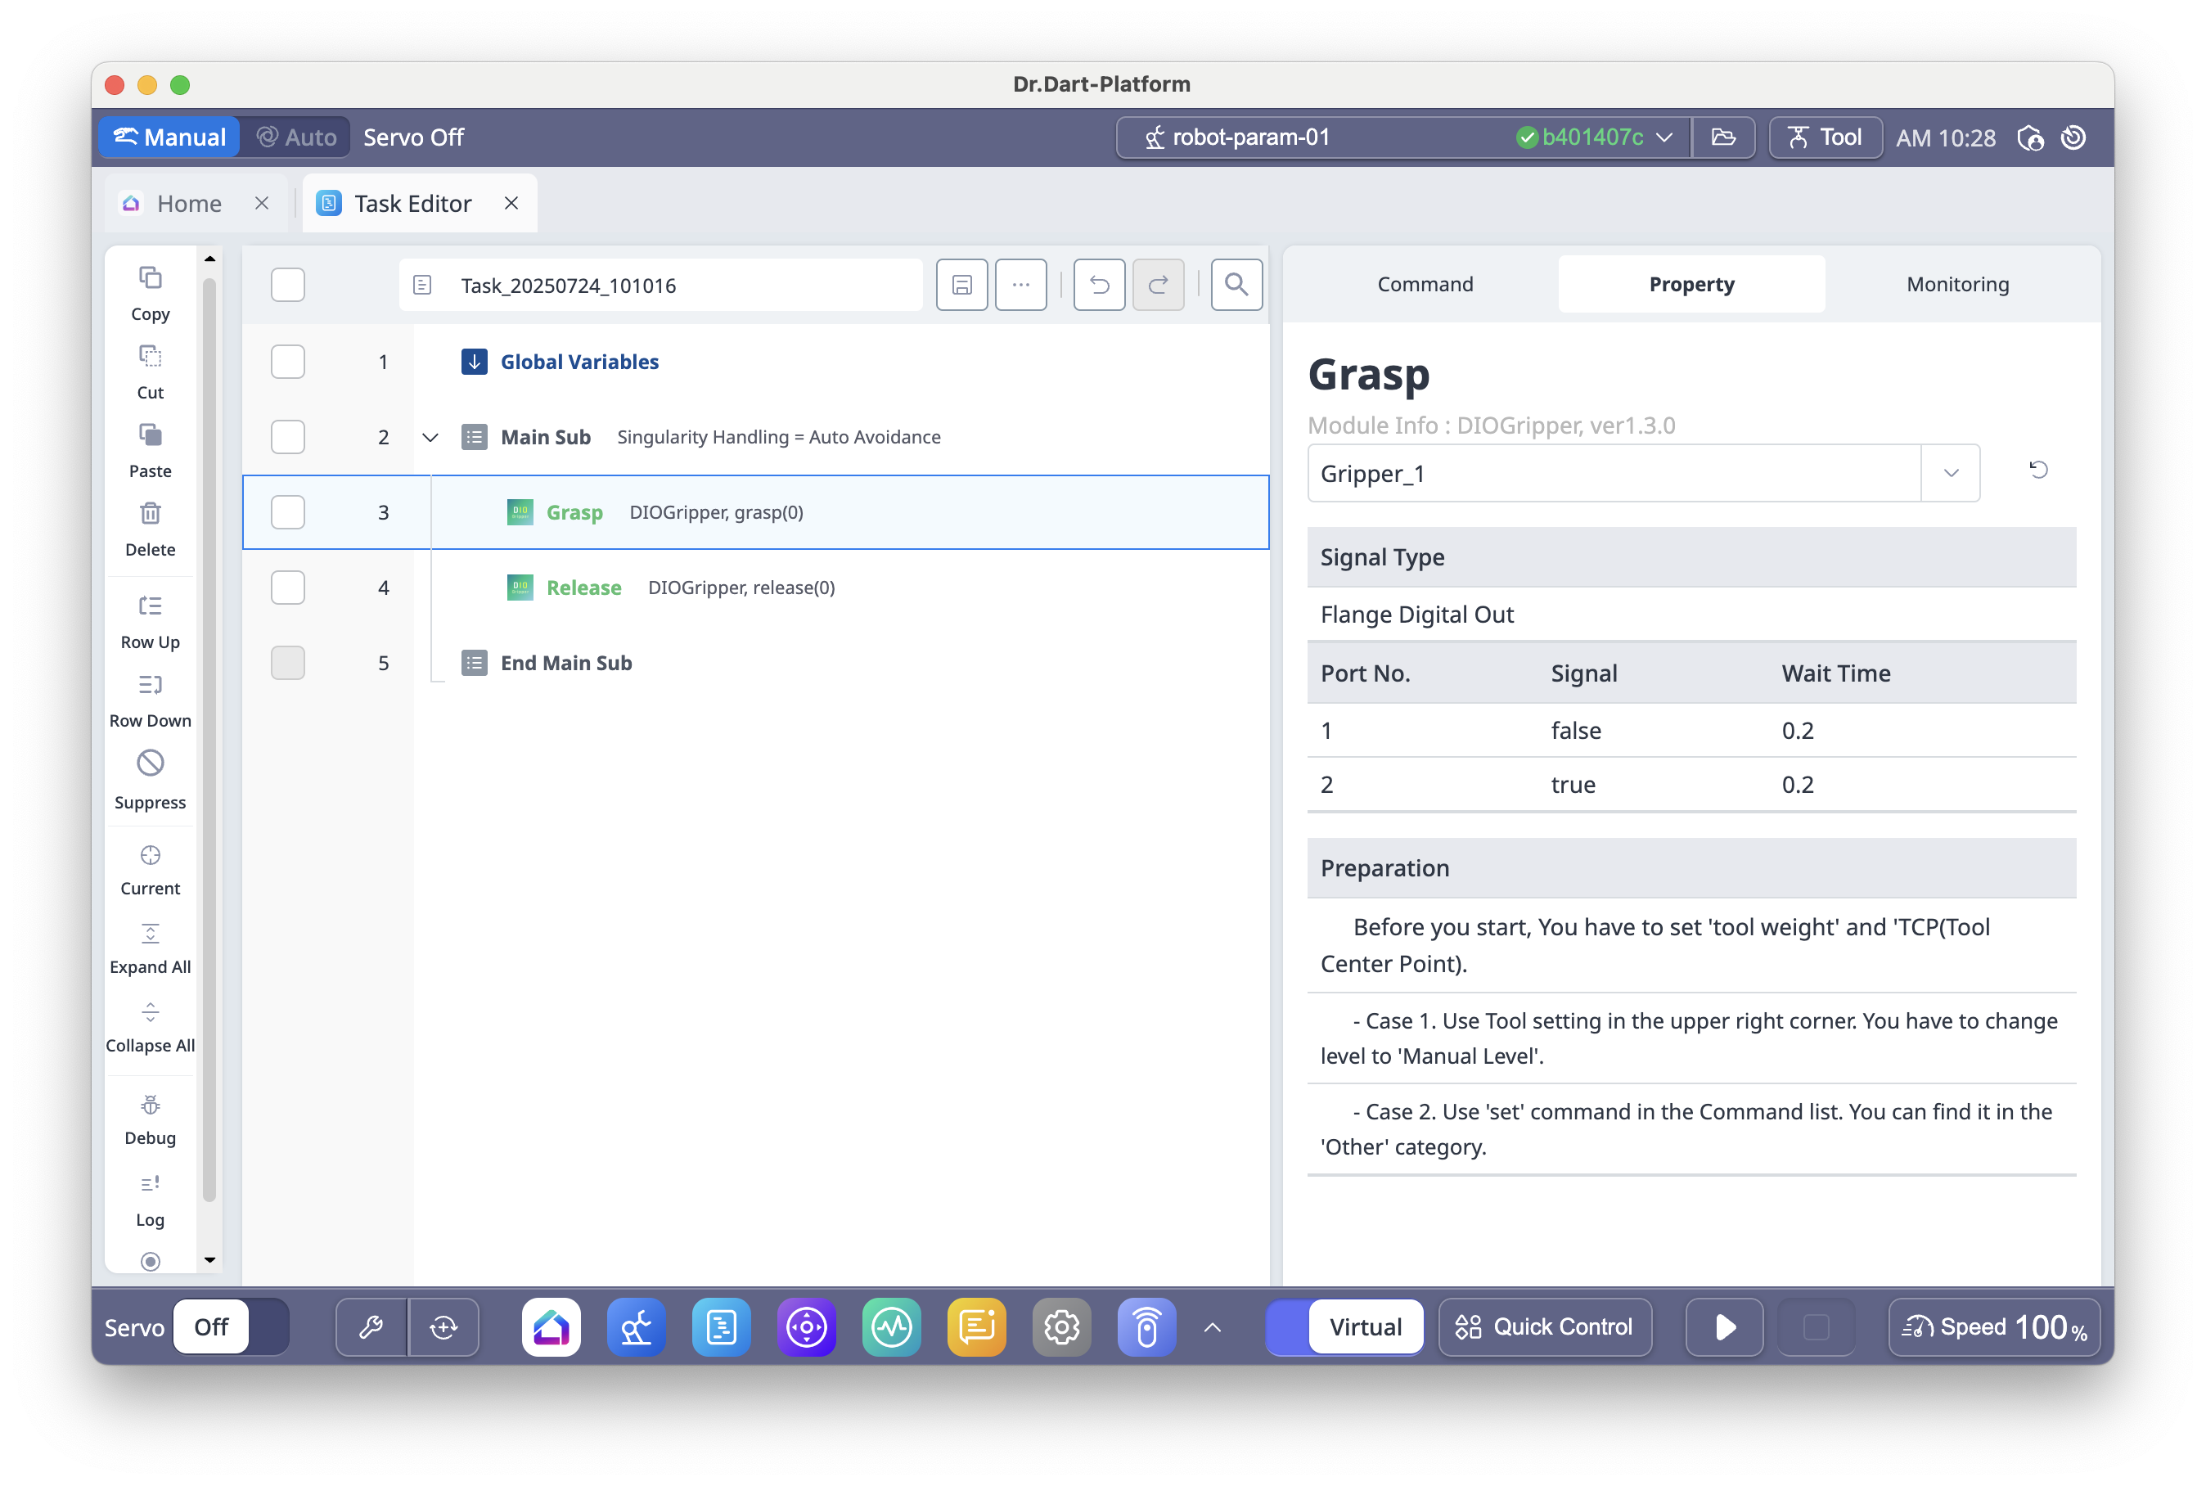This screenshot has height=1486, width=2206.
Task: Click the Copy icon in sidebar
Action: [150, 277]
